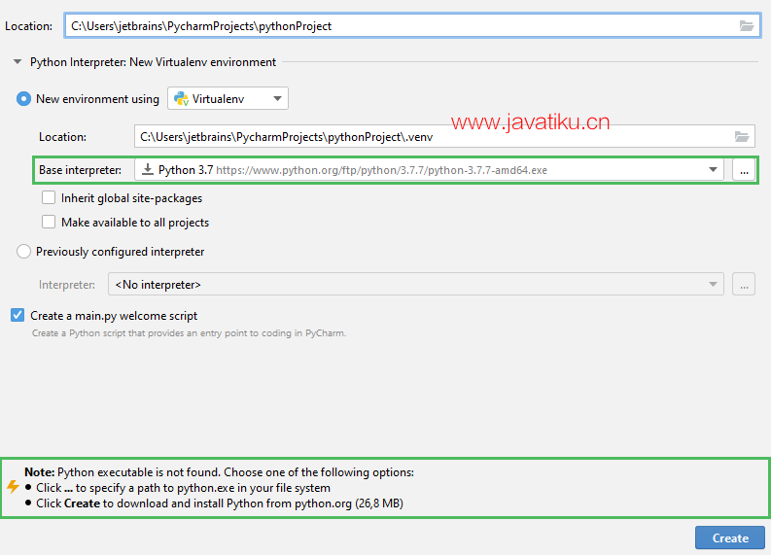The width and height of the screenshot is (771, 555).
Task: Enable Inherit global site-packages checkbox
Action: pos(49,197)
